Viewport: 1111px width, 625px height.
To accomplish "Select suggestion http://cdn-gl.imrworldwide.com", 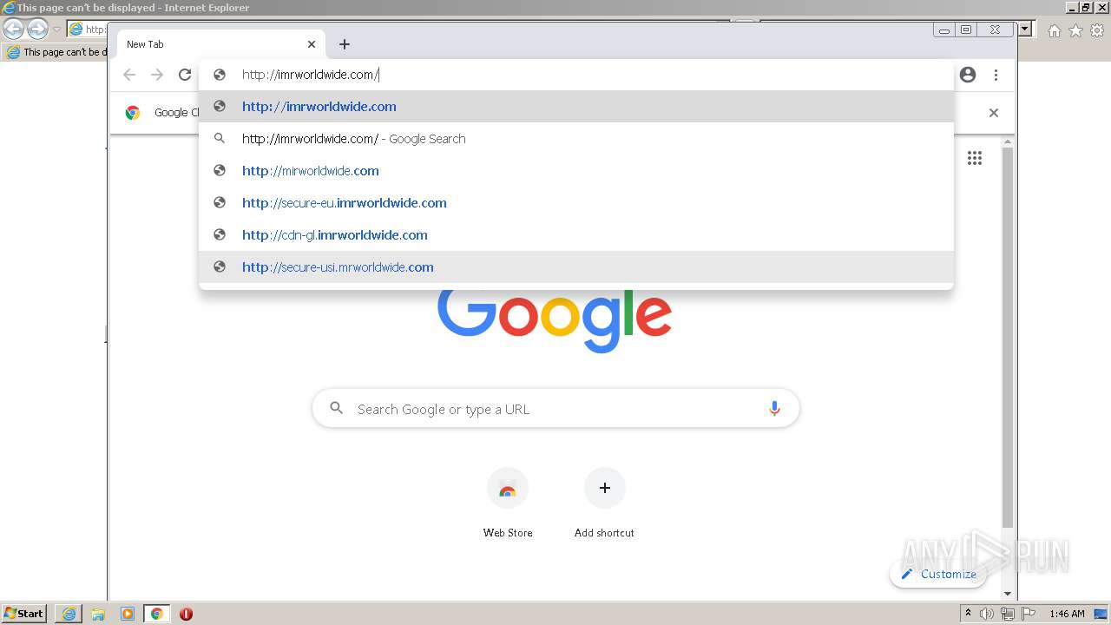I will coord(576,235).
